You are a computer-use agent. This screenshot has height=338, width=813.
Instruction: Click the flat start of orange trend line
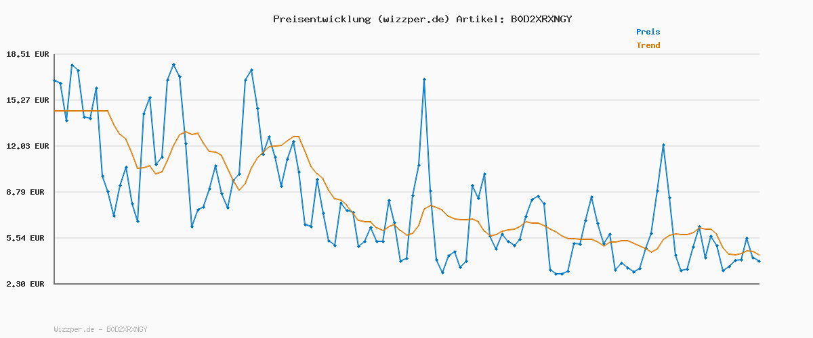81,111
